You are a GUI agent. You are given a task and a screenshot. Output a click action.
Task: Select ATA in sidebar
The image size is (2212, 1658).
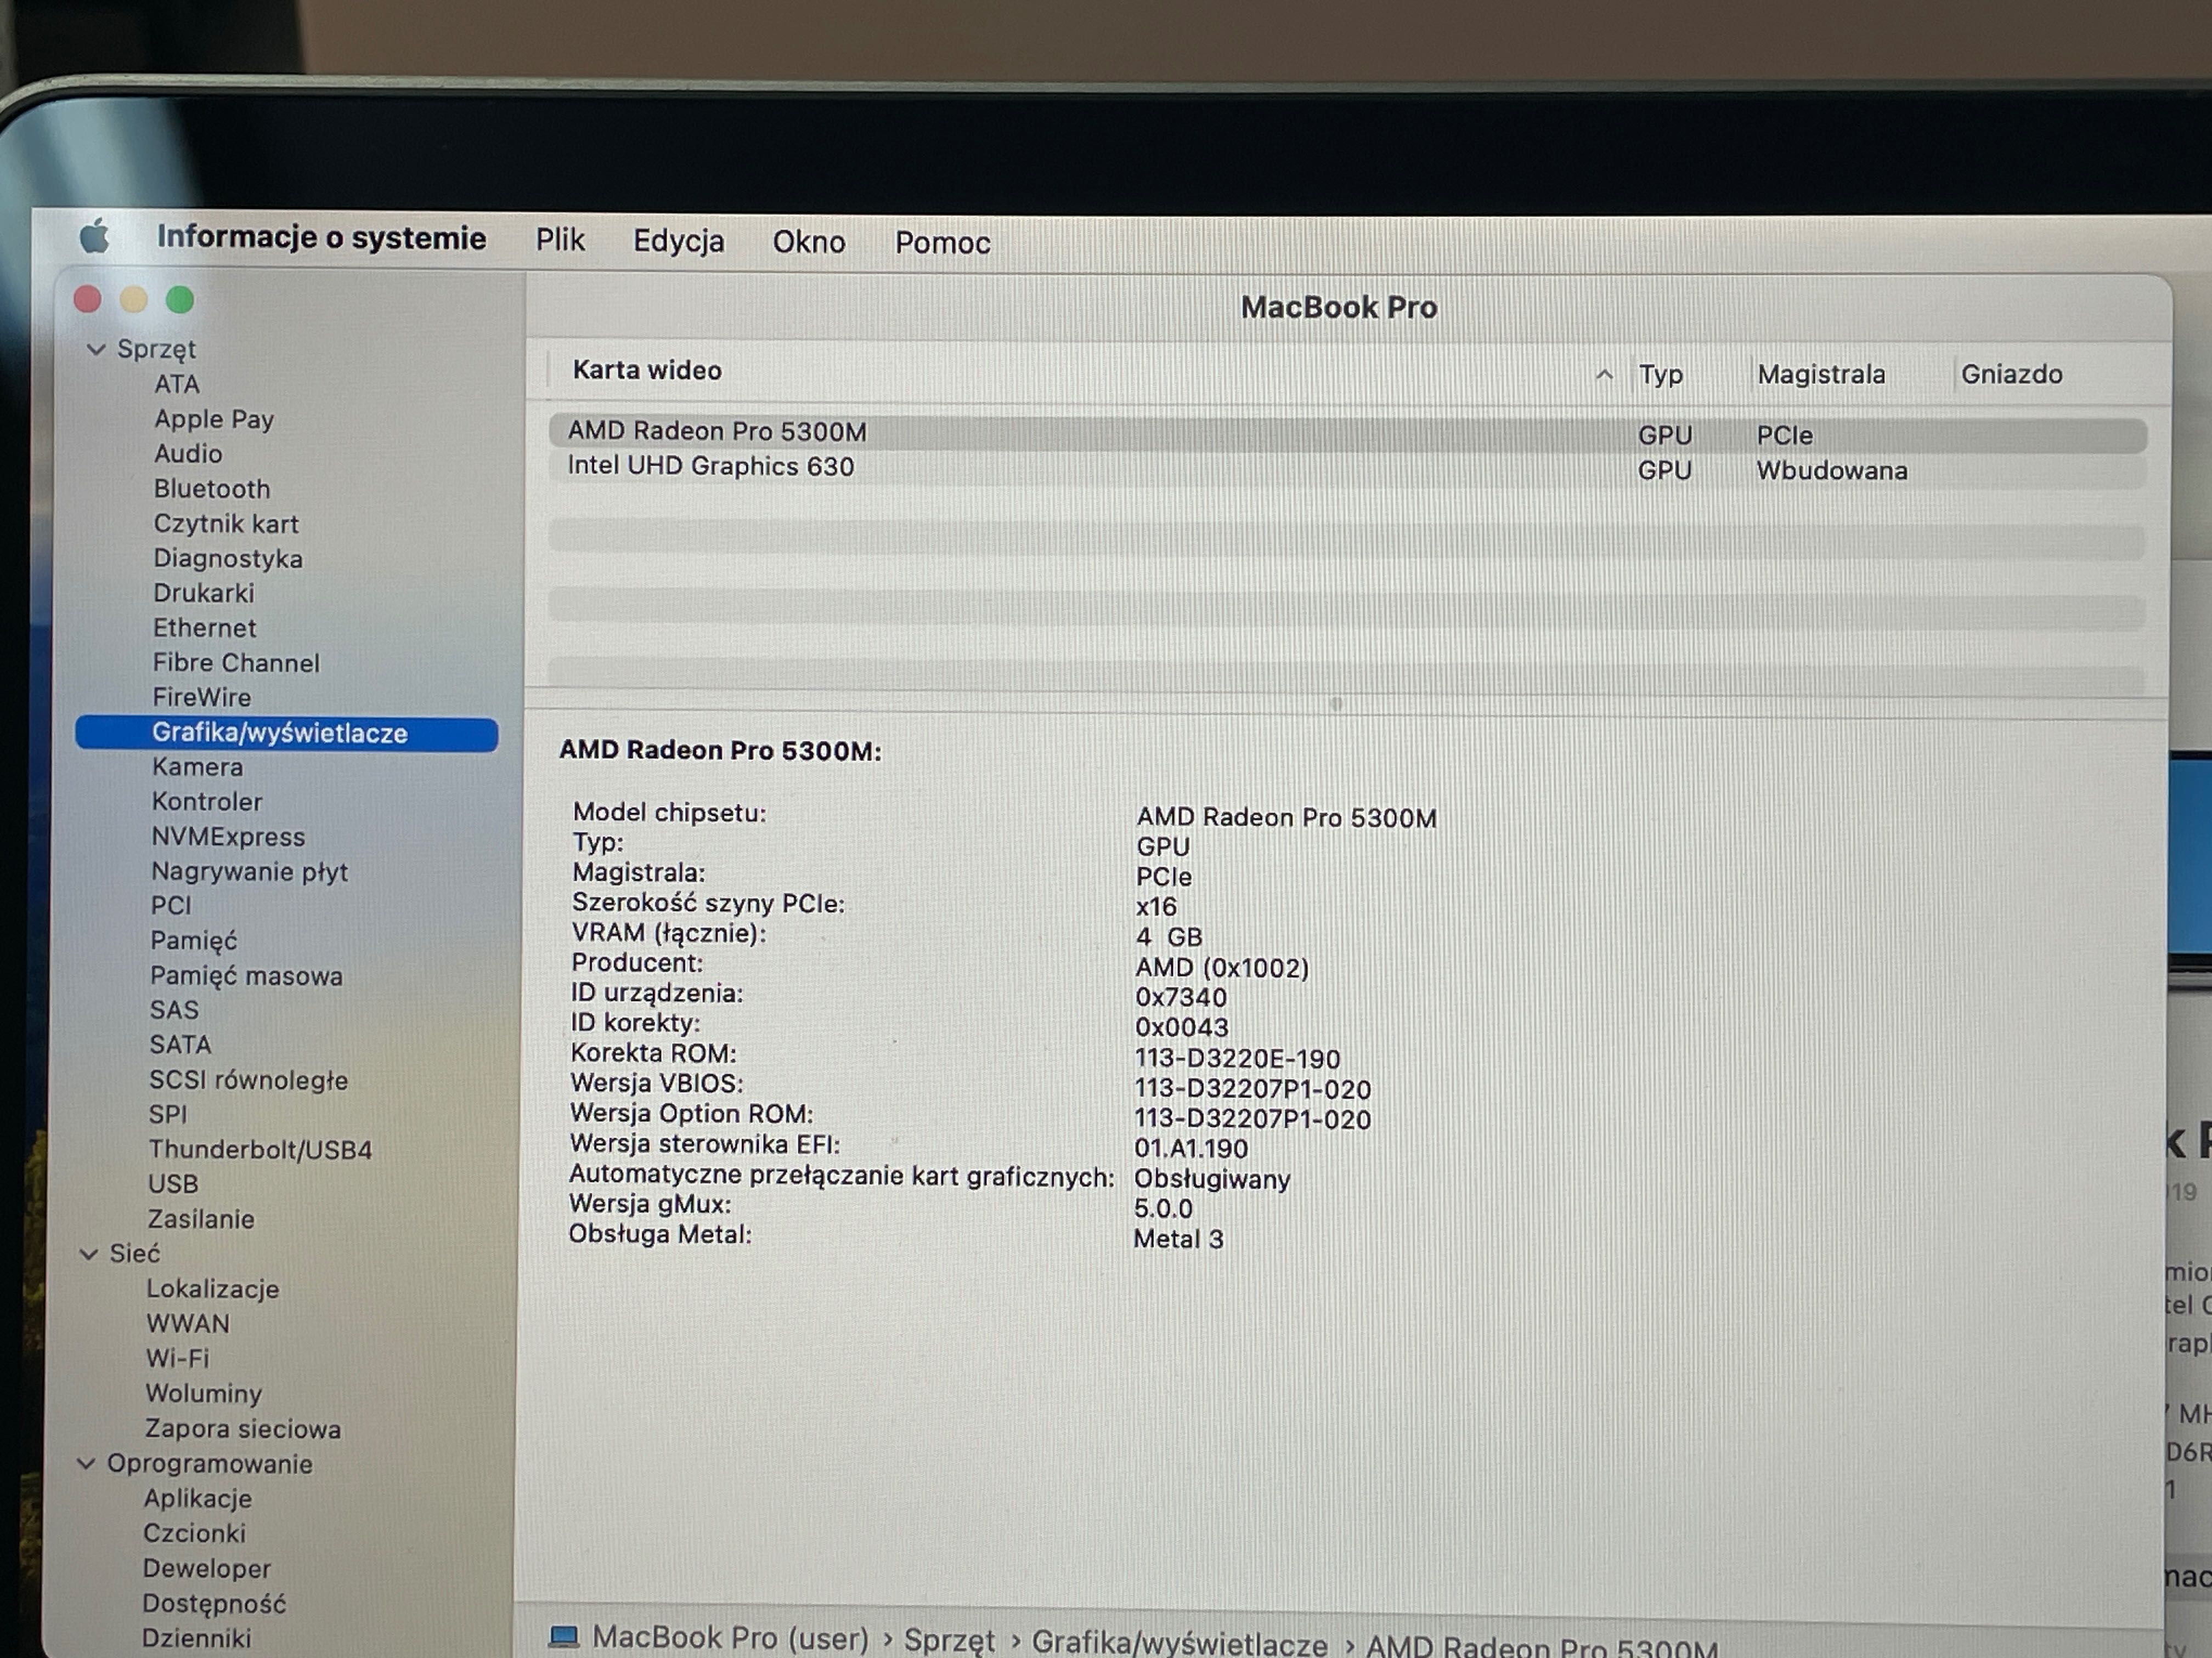(177, 384)
